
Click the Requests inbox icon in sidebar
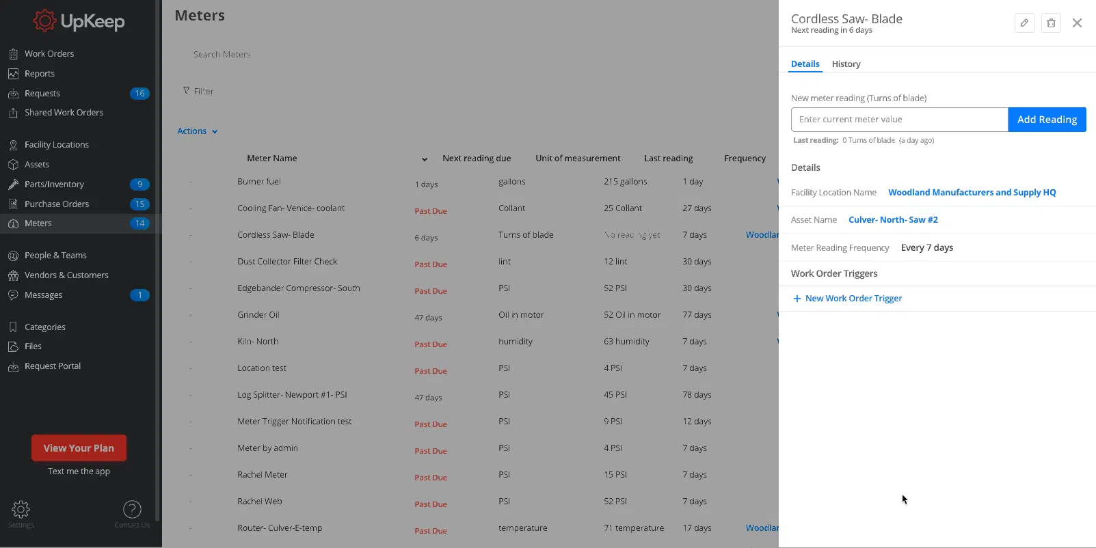point(13,94)
